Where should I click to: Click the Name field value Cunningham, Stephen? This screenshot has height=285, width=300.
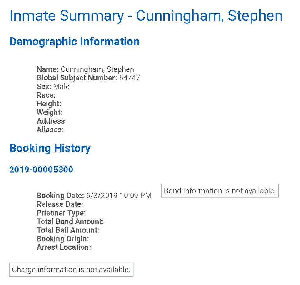(97, 69)
